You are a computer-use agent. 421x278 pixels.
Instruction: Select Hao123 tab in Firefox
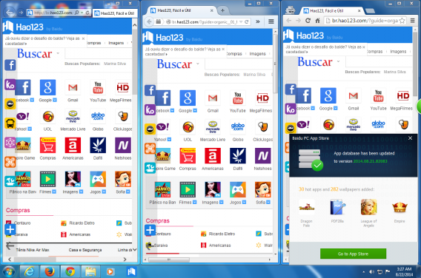(x=182, y=10)
